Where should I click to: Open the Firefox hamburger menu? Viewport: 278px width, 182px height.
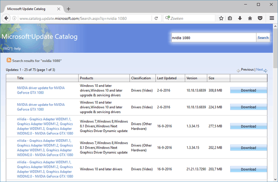271,18
